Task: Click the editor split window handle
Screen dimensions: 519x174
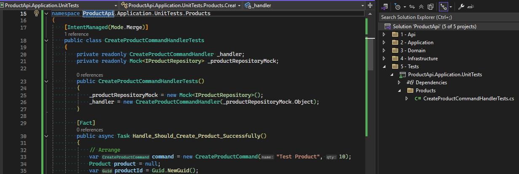Action: pos(370,5)
